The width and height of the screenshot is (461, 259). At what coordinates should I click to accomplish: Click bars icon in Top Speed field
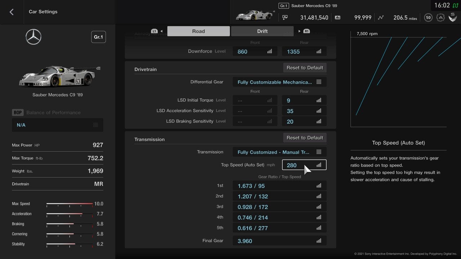(x=319, y=165)
